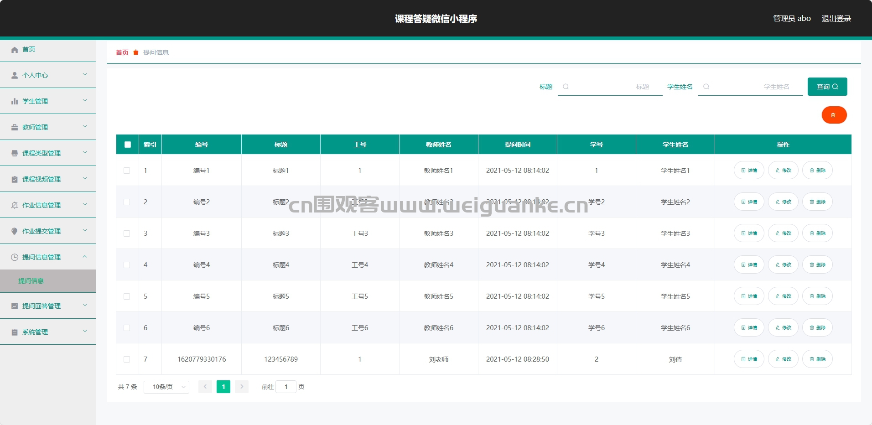The width and height of the screenshot is (872, 425).
Task: Expand the 作业信息管理 menu chevron
Action: point(85,204)
